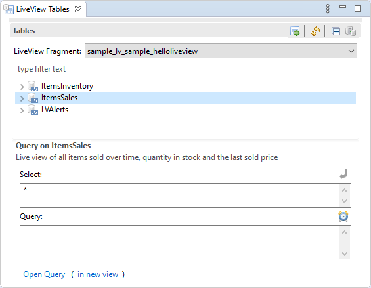Expand the LVAlerts table node
Screen dimensions: 371x288
tap(22, 110)
